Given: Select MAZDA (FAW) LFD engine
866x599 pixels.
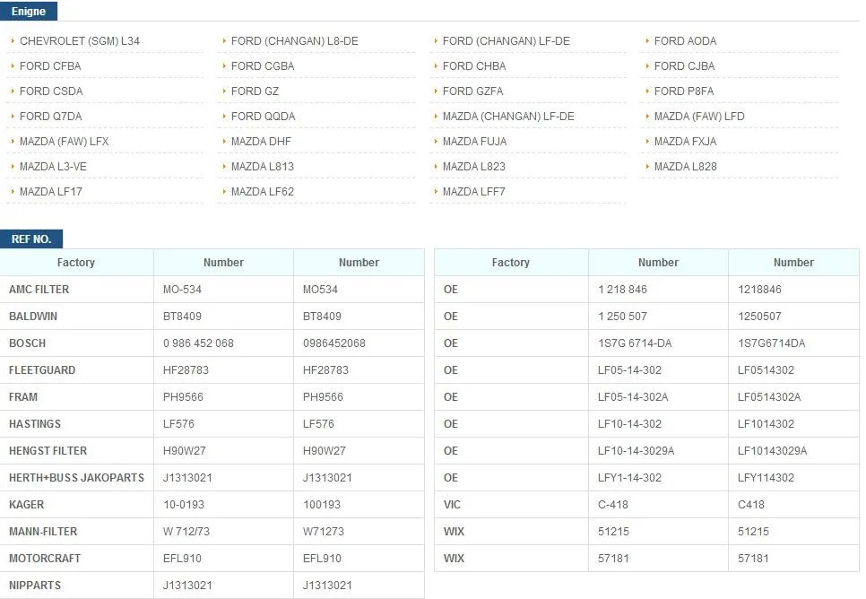Looking at the screenshot, I should [699, 117].
